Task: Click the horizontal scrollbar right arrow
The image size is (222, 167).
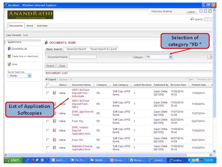Action: pos(211,155)
